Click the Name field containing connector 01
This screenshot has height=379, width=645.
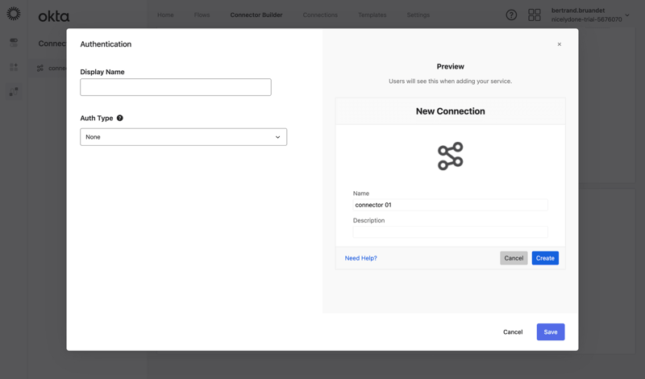(x=451, y=205)
